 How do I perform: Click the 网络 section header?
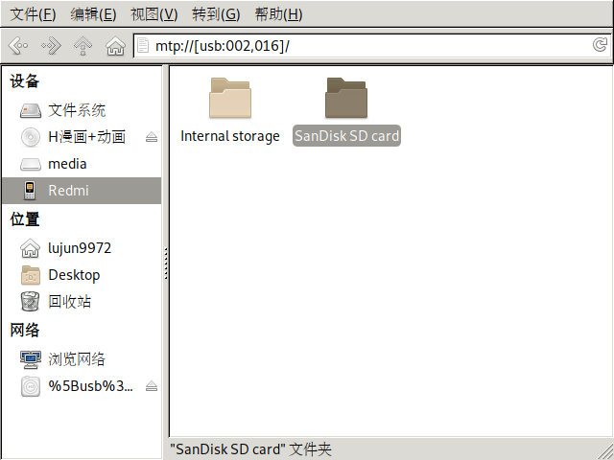coord(25,330)
